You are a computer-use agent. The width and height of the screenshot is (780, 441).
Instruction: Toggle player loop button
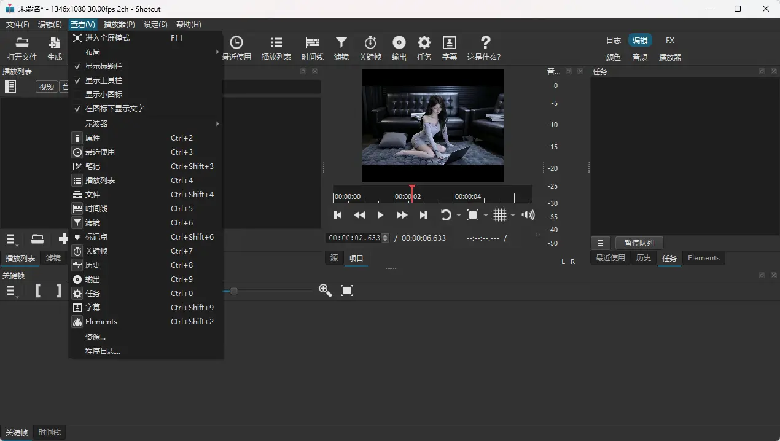coord(446,215)
